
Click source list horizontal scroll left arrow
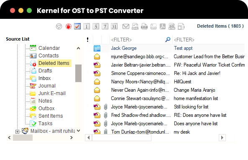9,137
